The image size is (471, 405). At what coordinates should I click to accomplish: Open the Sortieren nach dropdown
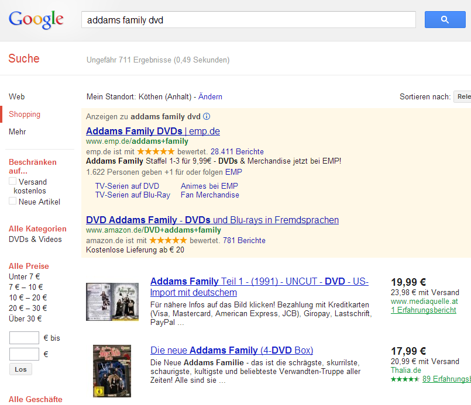click(462, 96)
